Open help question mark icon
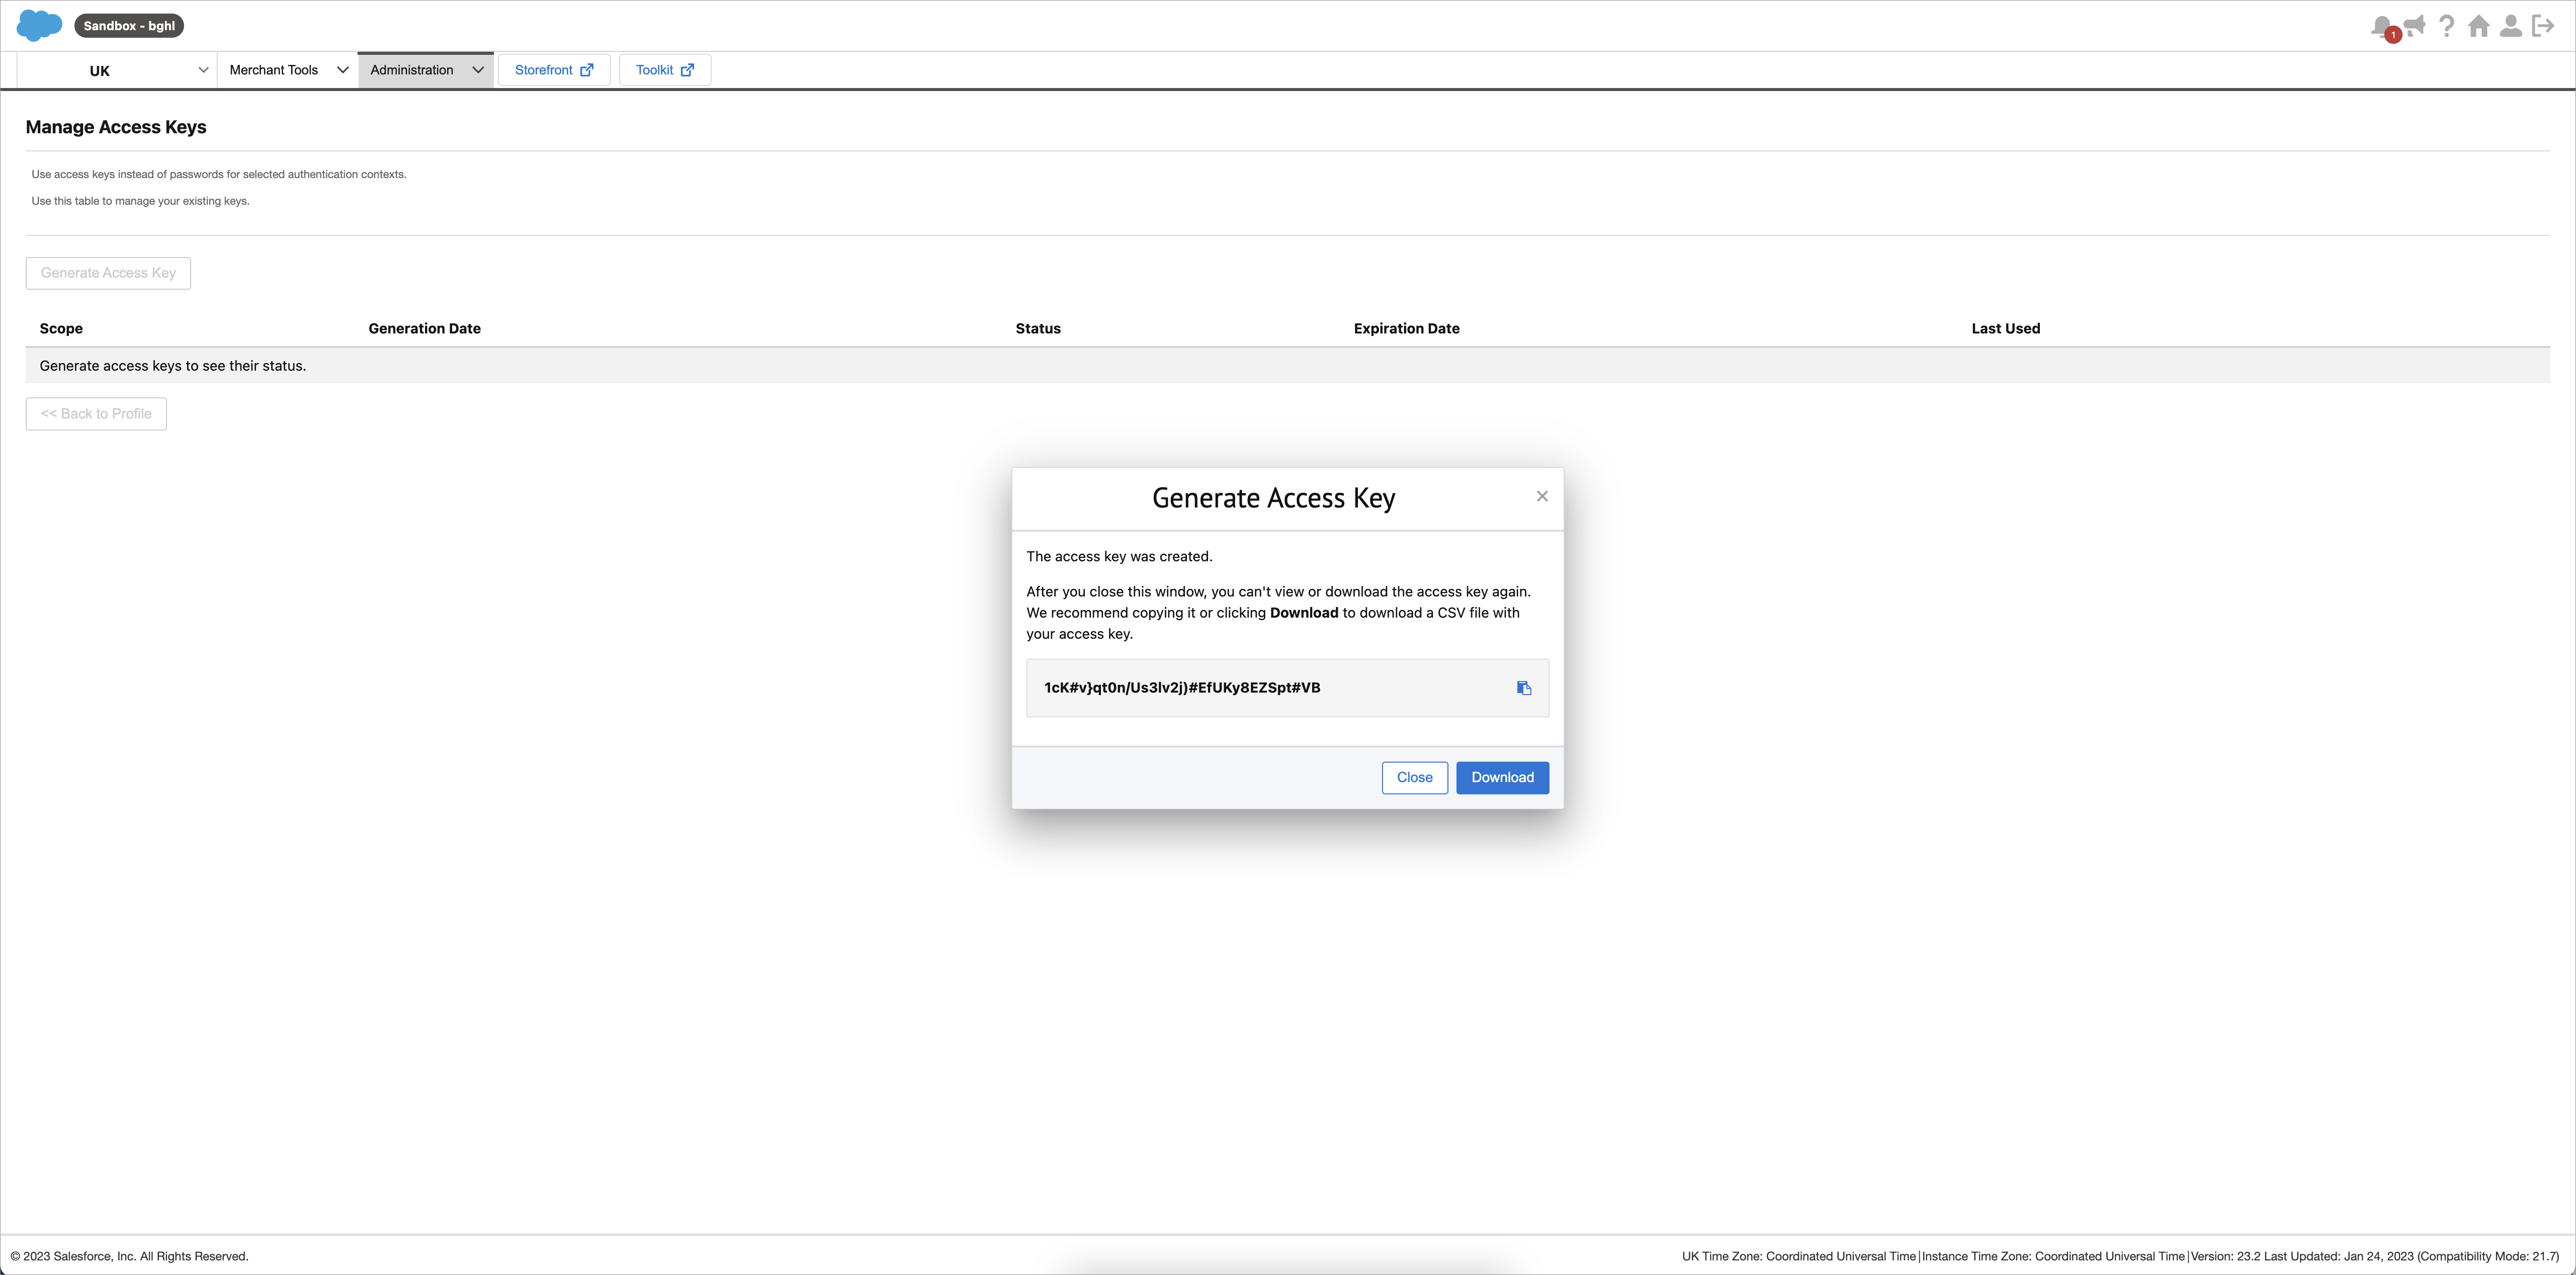 pos(2446,26)
